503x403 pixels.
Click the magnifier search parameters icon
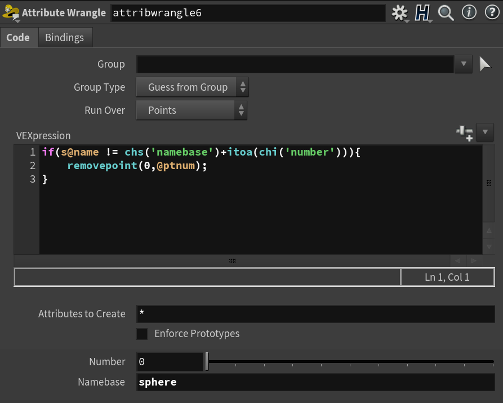click(446, 13)
